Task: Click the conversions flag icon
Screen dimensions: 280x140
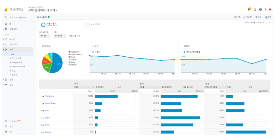Action: click(6, 85)
